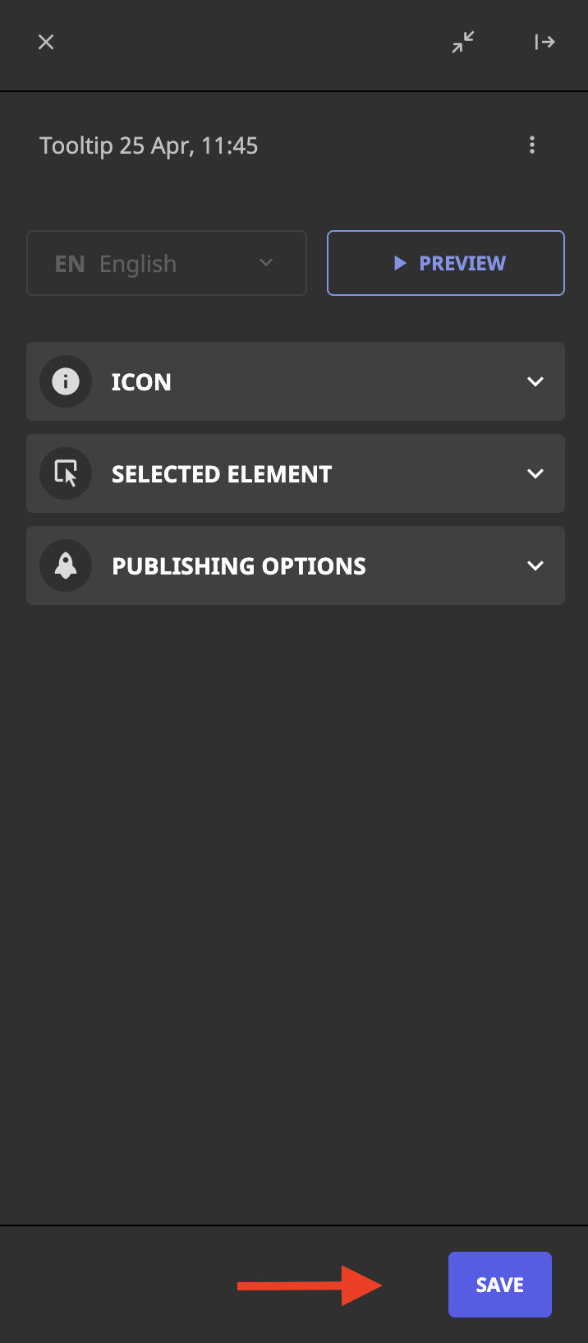Minimize the panel with collapse arrows icon

[463, 42]
